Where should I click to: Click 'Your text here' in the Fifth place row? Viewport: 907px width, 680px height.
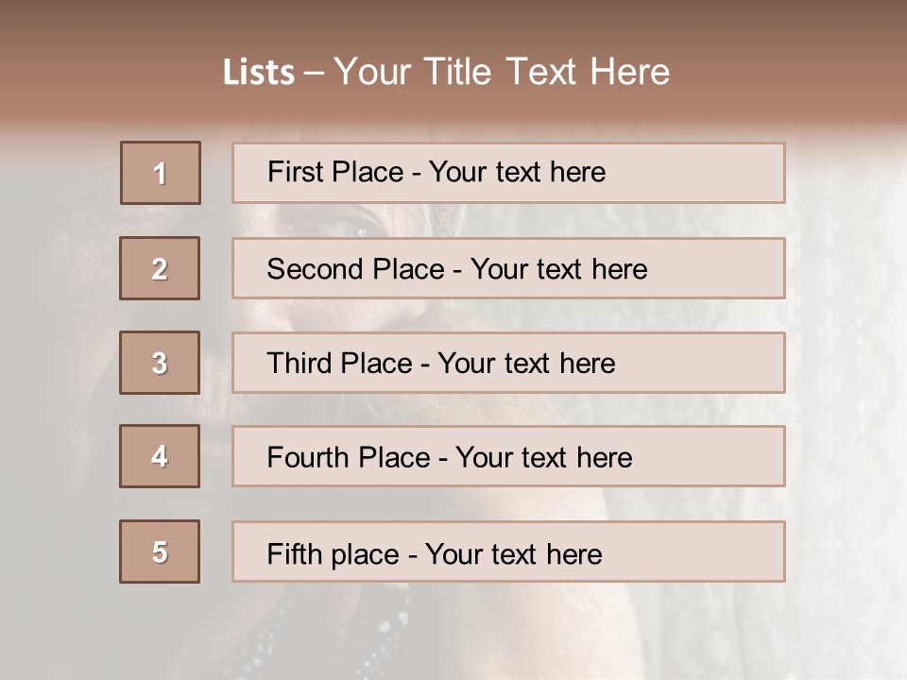pyautogui.click(x=514, y=553)
